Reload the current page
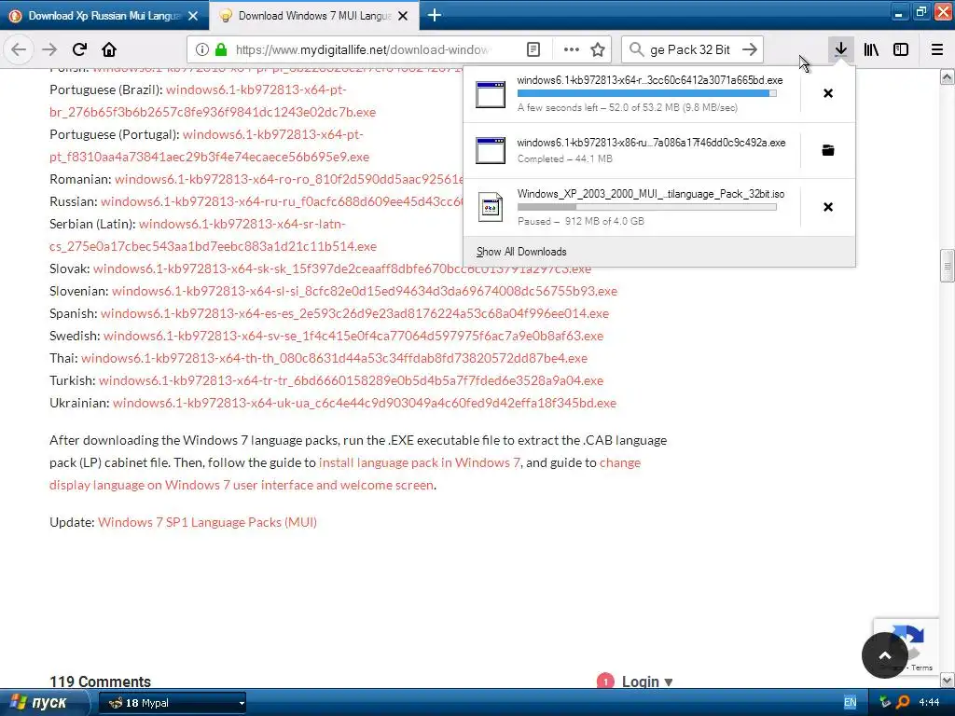This screenshot has width=955, height=716. (79, 49)
